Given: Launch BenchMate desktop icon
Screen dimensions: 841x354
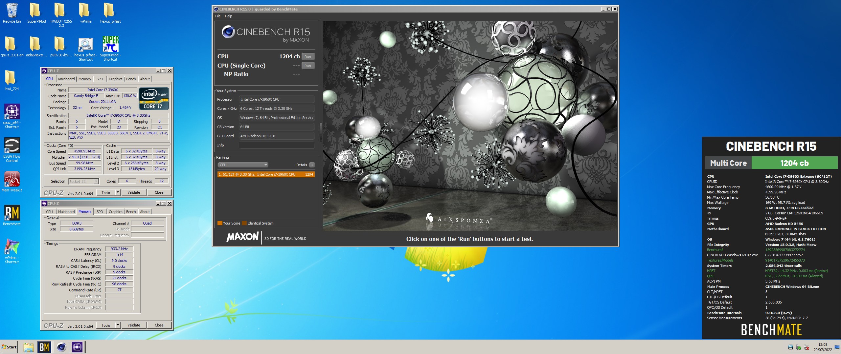Looking at the screenshot, I should pyautogui.click(x=12, y=215).
